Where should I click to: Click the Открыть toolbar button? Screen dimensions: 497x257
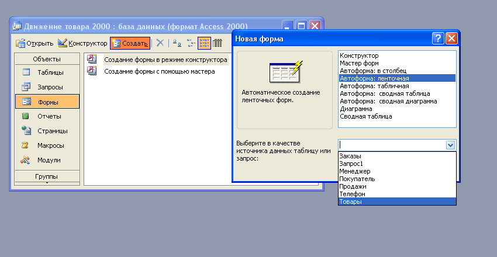[x=35, y=43]
